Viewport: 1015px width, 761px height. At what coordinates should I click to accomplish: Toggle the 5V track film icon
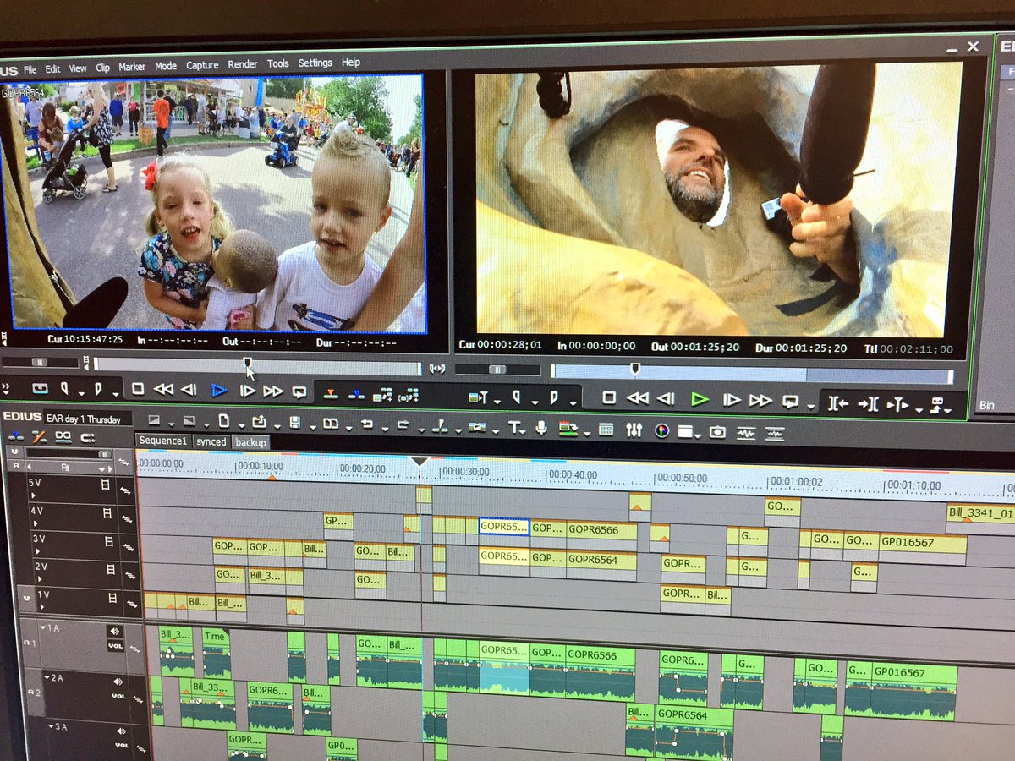[x=106, y=485]
